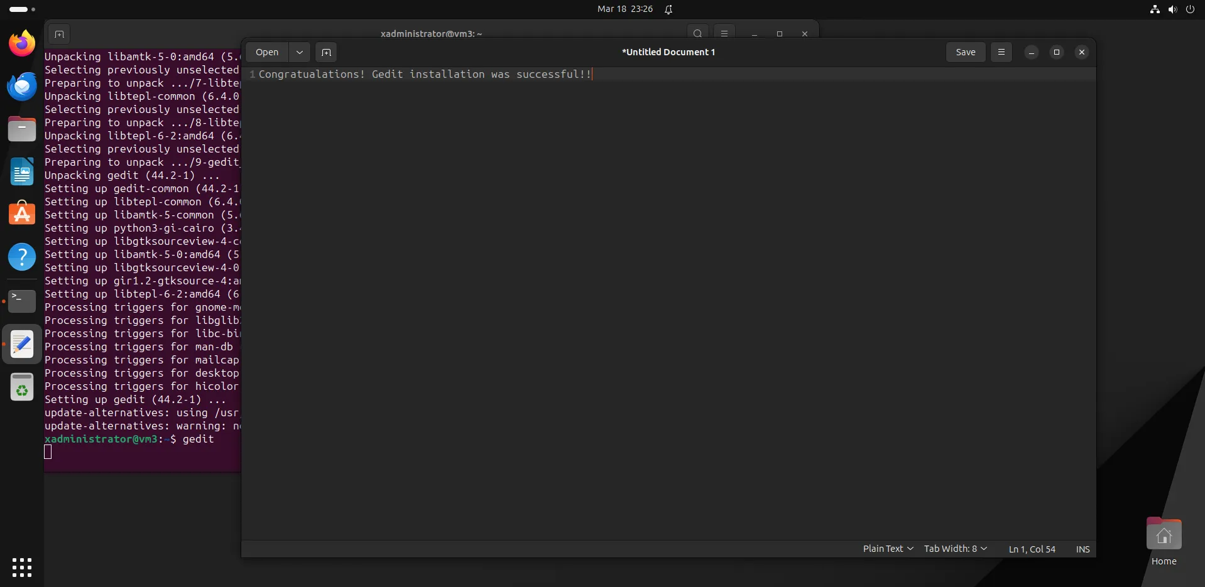The image size is (1205, 587).
Task: Minimize the terminal window
Action: (x=755, y=34)
